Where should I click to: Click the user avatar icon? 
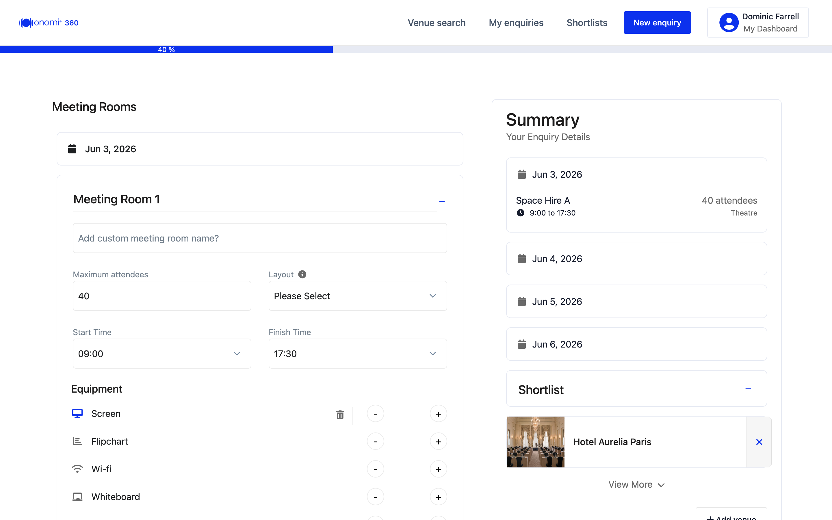coord(729,23)
